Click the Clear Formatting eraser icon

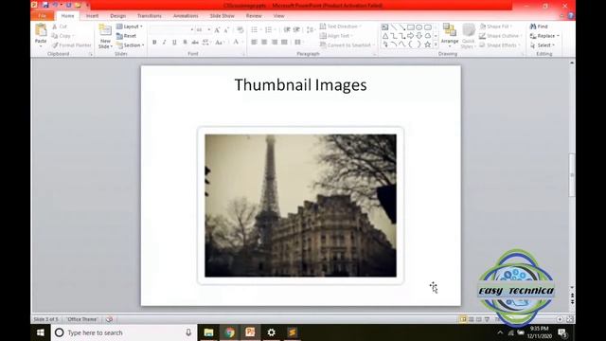pos(241,29)
